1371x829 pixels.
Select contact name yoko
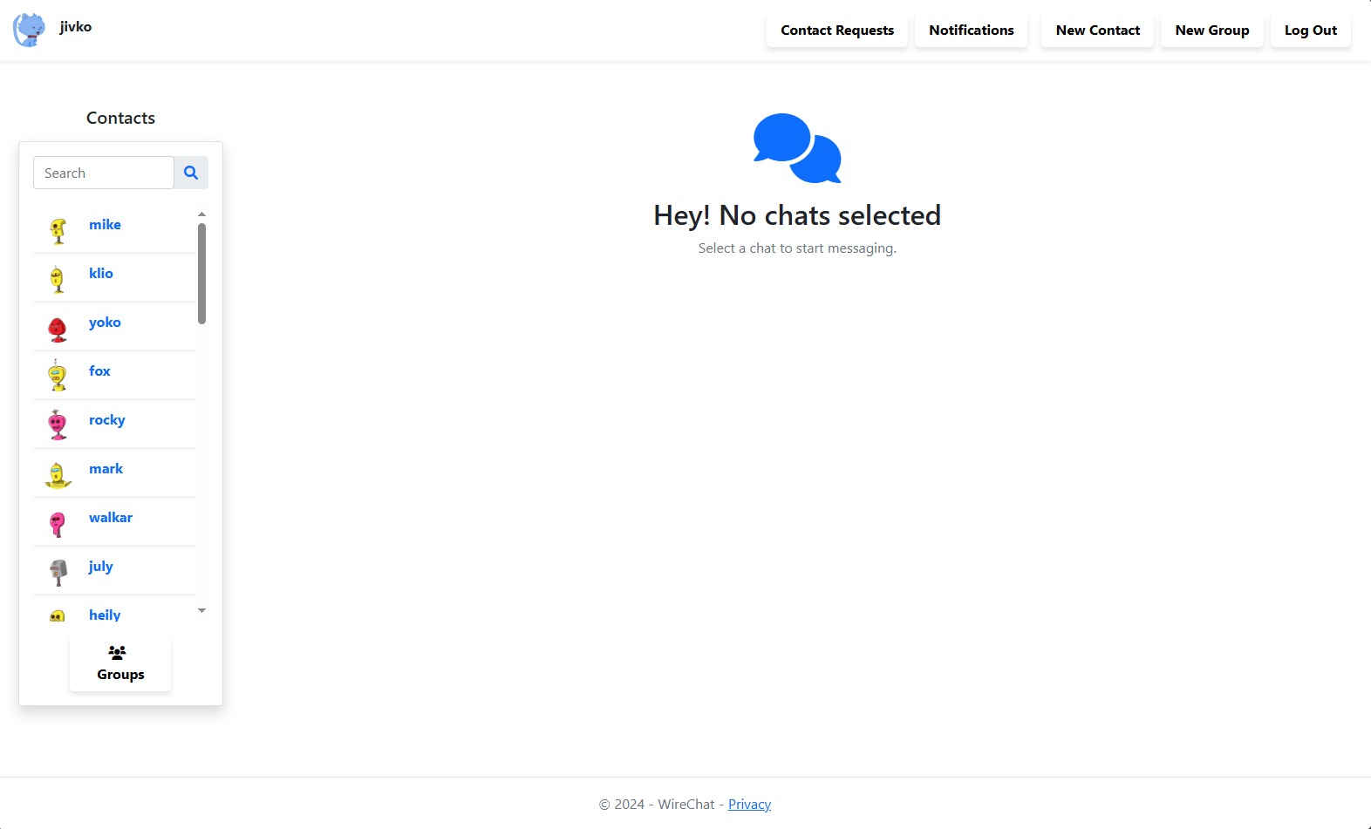coord(105,323)
